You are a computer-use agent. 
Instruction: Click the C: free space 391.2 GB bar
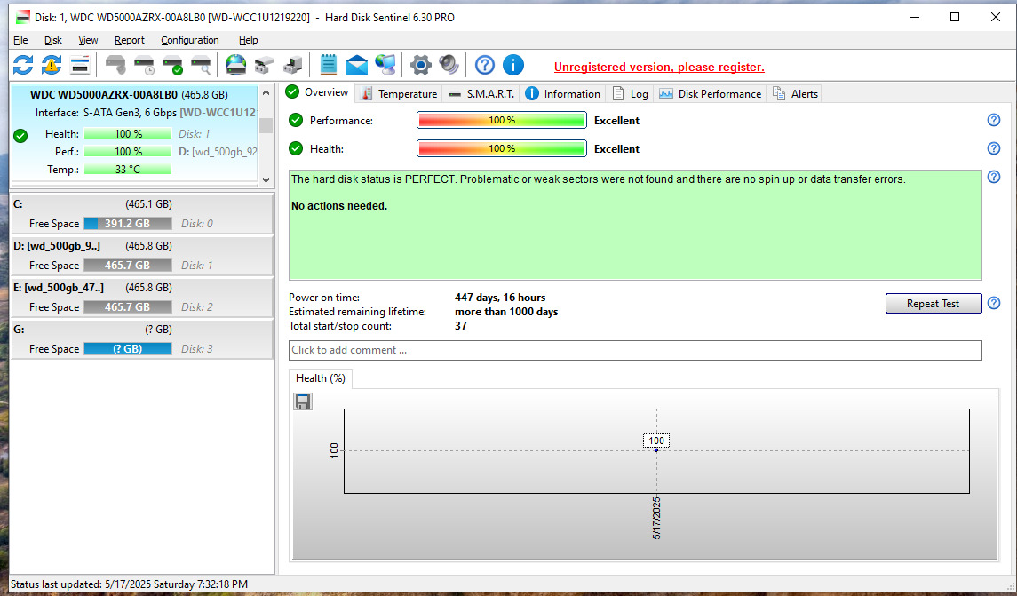tap(128, 223)
